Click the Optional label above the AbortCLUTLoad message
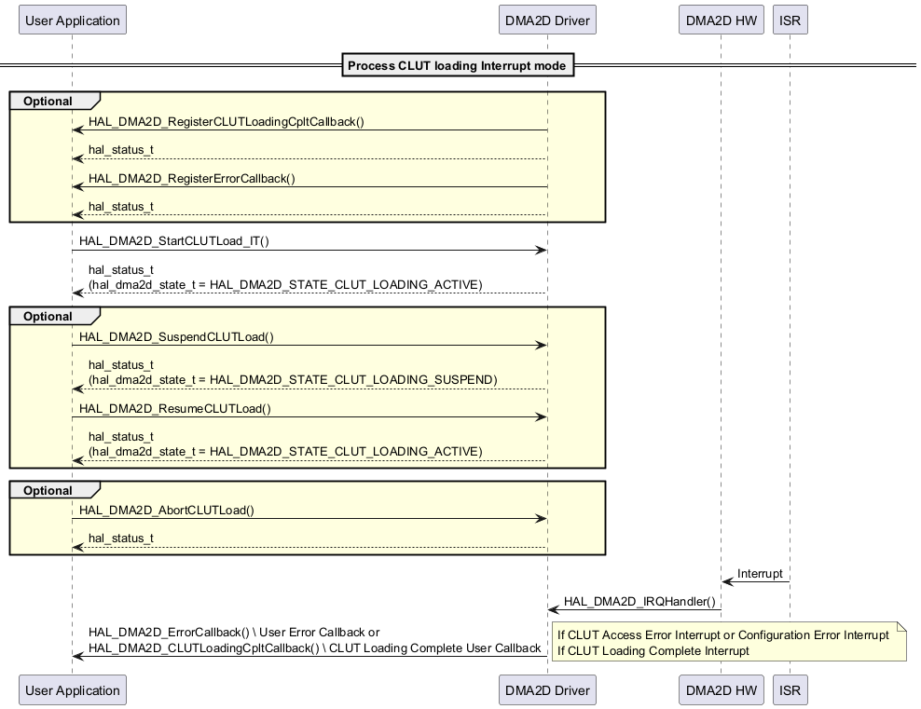Screen dimensions: 921x709 [48, 490]
